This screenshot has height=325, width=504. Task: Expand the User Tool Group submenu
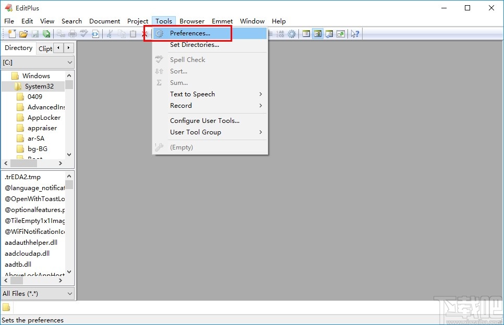pos(210,132)
